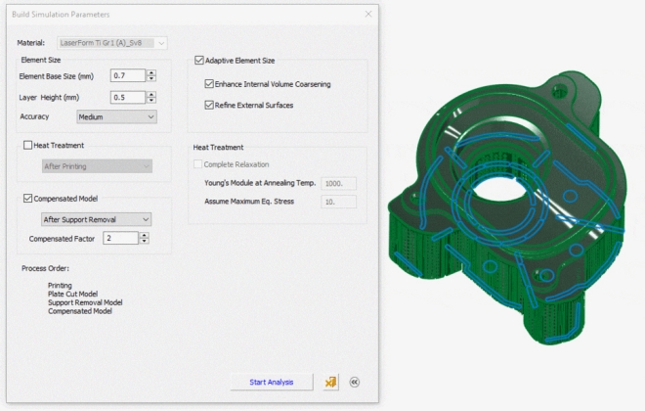Increase Element Base Size with up arrow
This screenshot has height=411, width=645.
[151, 72]
